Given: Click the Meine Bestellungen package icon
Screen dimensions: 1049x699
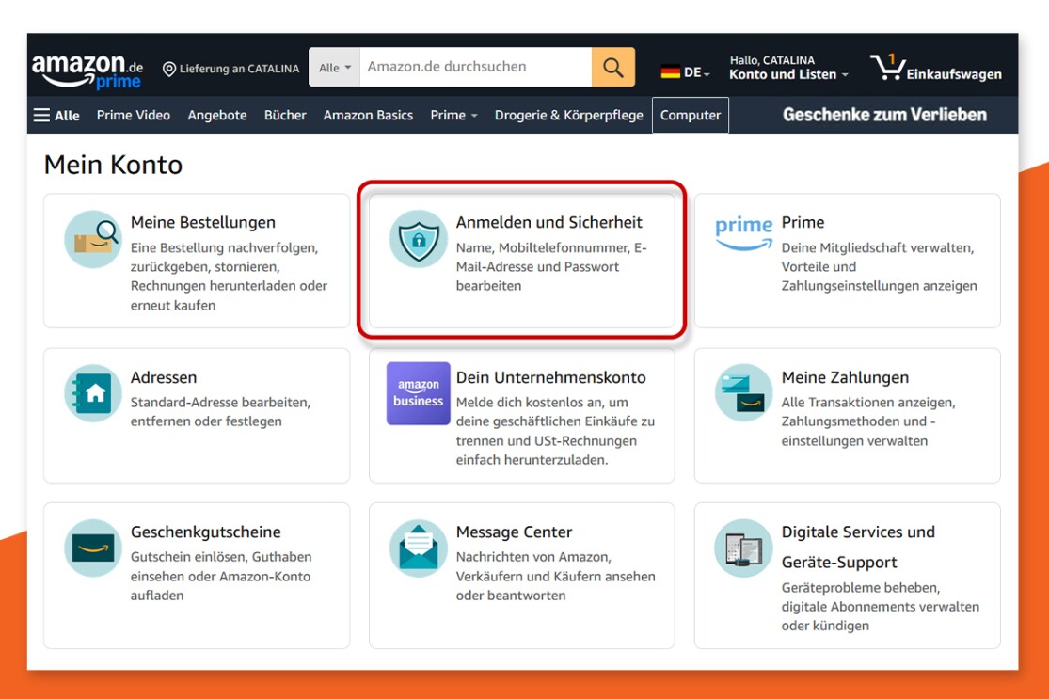Looking at the screenshot, I should [x=93, y=239].
